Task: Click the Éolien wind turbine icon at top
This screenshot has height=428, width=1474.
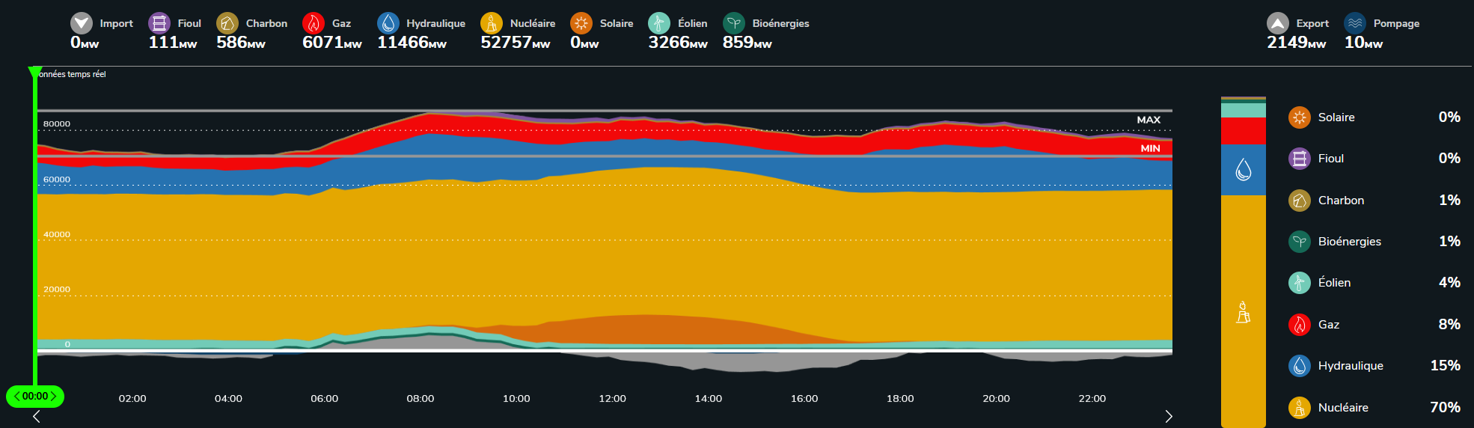Action: tap(659, 23)
